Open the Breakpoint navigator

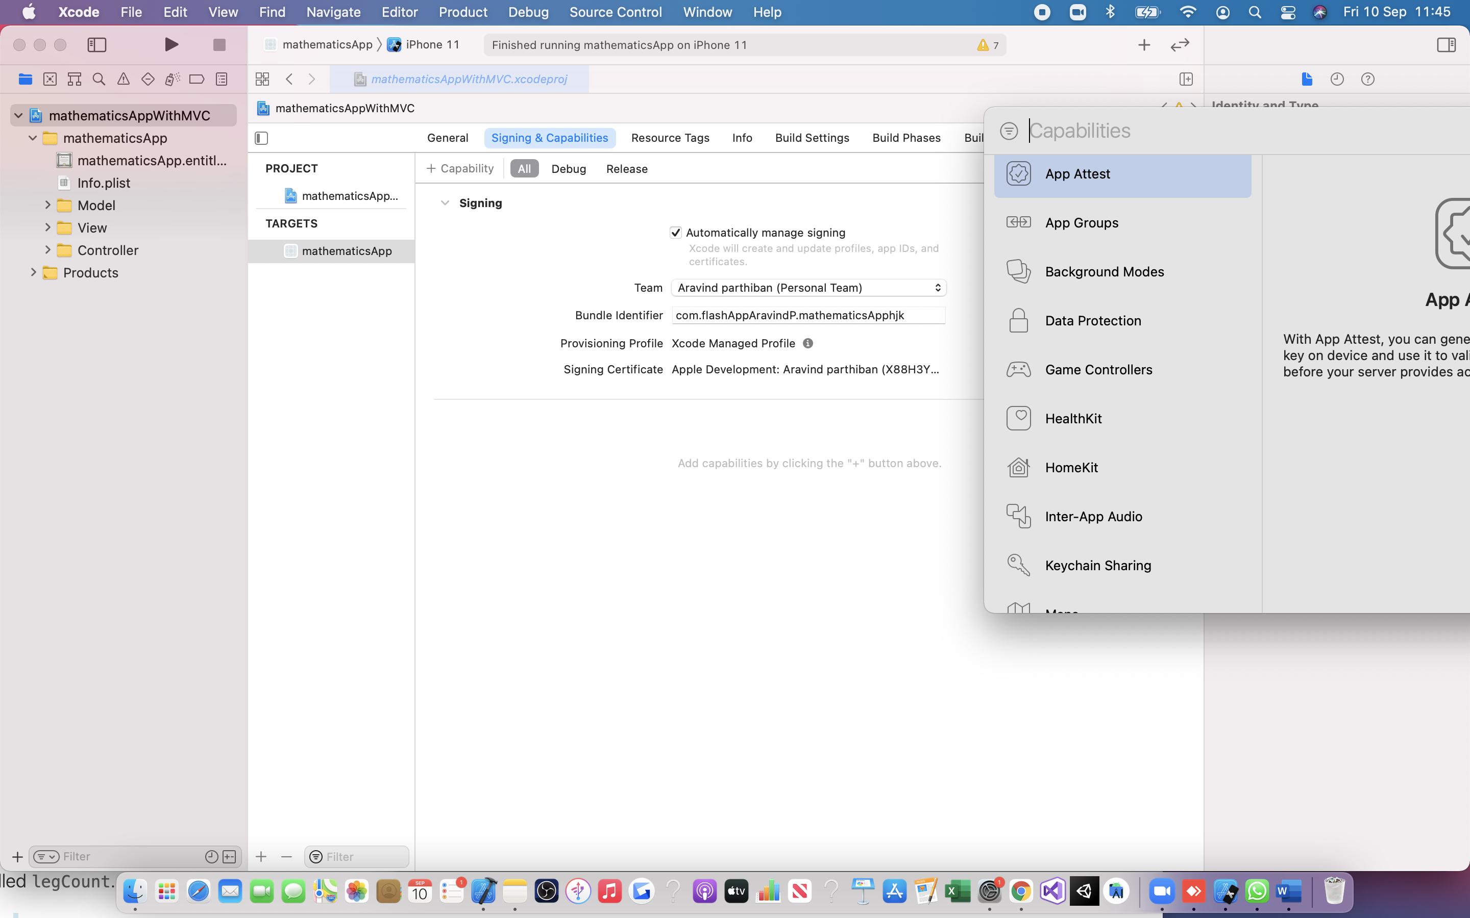tap(197, 79)
